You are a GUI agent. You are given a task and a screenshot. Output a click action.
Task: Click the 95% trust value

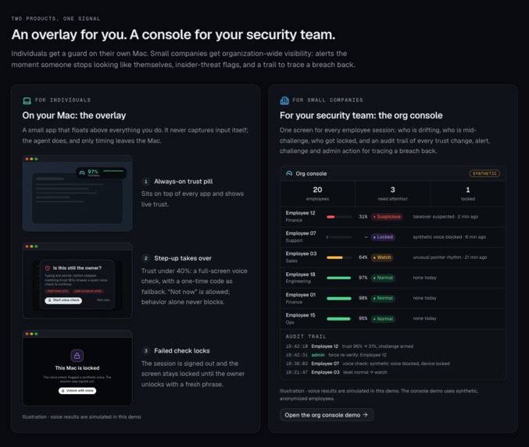[x=363, y=318]
